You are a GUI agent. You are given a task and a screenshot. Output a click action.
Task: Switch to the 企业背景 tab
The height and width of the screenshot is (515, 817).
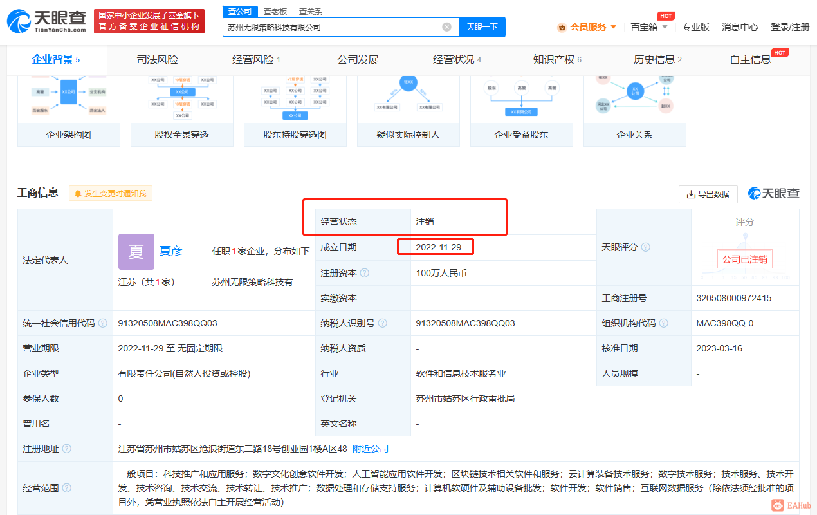56,60
